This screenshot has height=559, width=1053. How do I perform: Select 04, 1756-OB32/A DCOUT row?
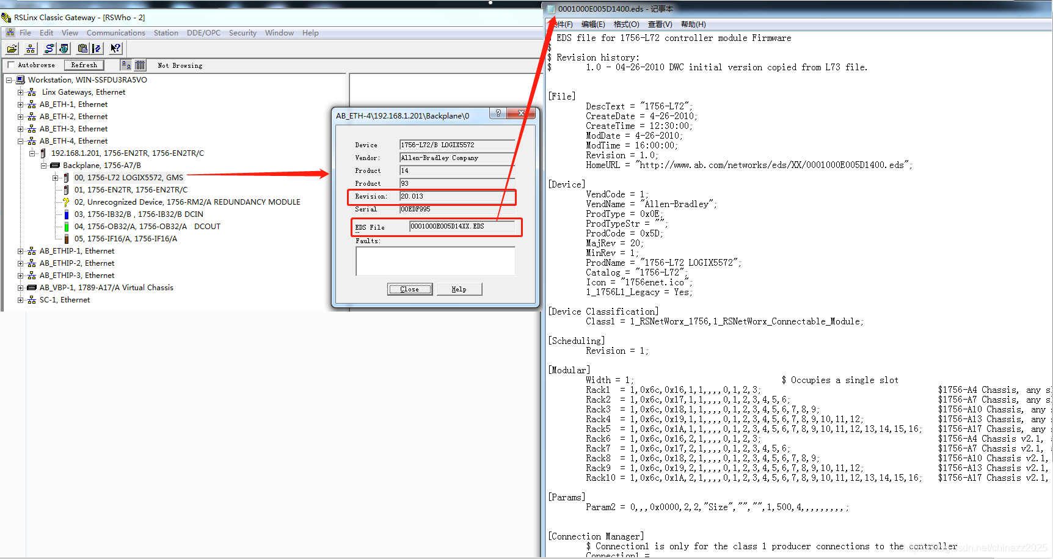(147, 227)
